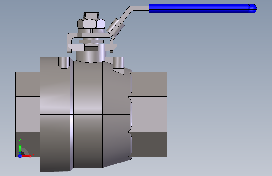Click the left body bolt head
272x176 pixels.
tap(64, 63)
